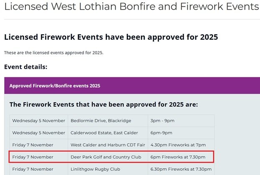Click the 6pm-9pm time cell
The height and width of the screenshot is (175, 260).
162,133
